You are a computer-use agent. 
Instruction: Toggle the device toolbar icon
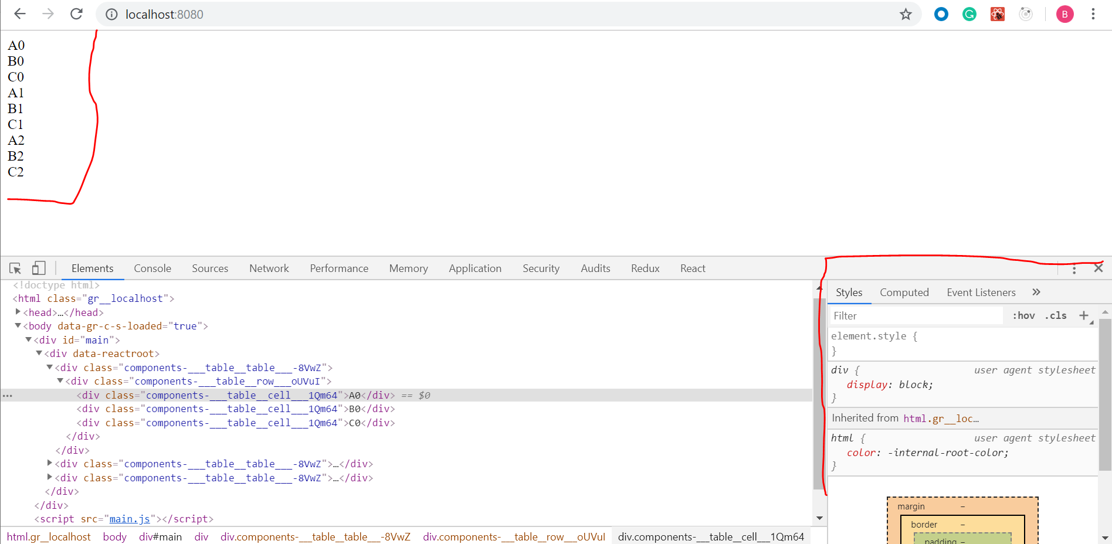(x=39, y=268)
